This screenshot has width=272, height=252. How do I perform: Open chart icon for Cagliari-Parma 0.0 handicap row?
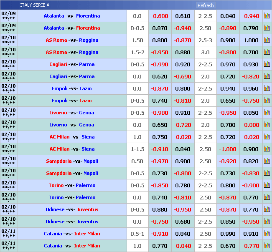[x=267, y=77]
